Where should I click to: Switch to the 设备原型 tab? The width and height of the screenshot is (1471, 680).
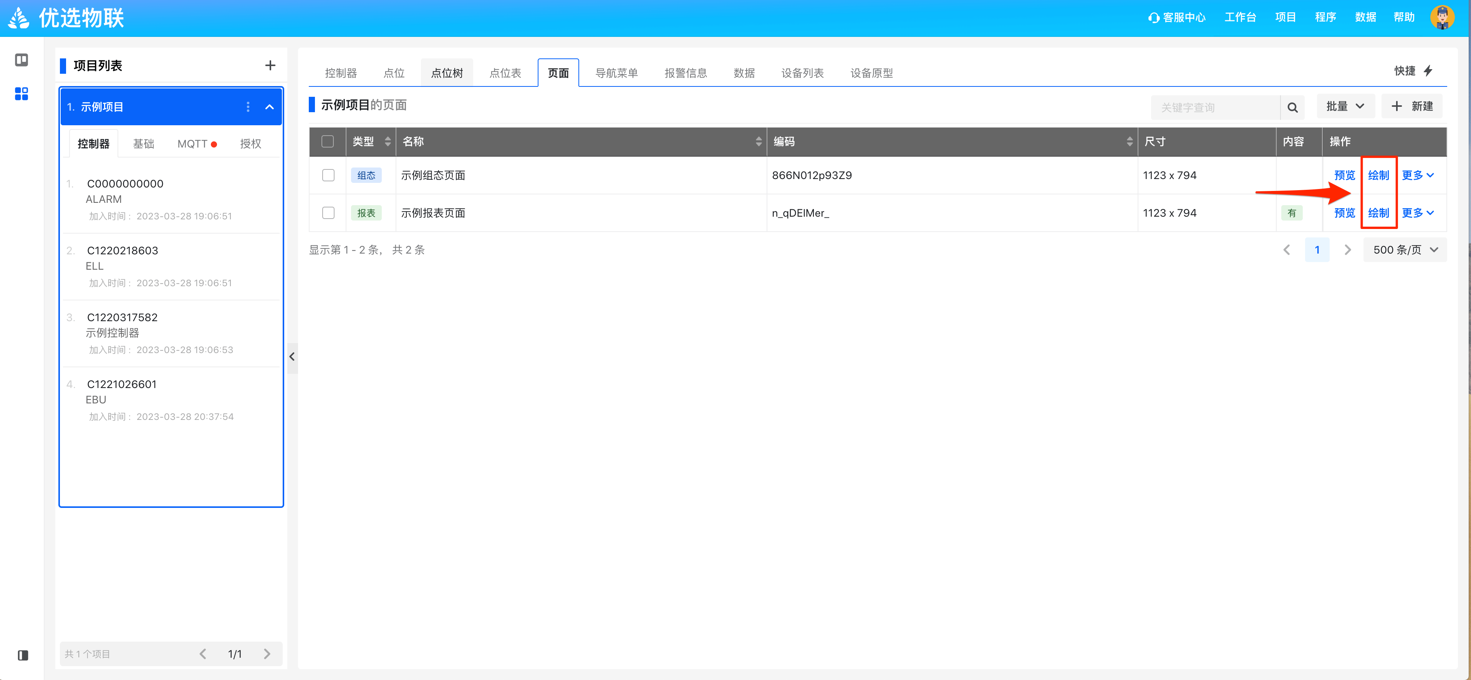coord(871,73)
